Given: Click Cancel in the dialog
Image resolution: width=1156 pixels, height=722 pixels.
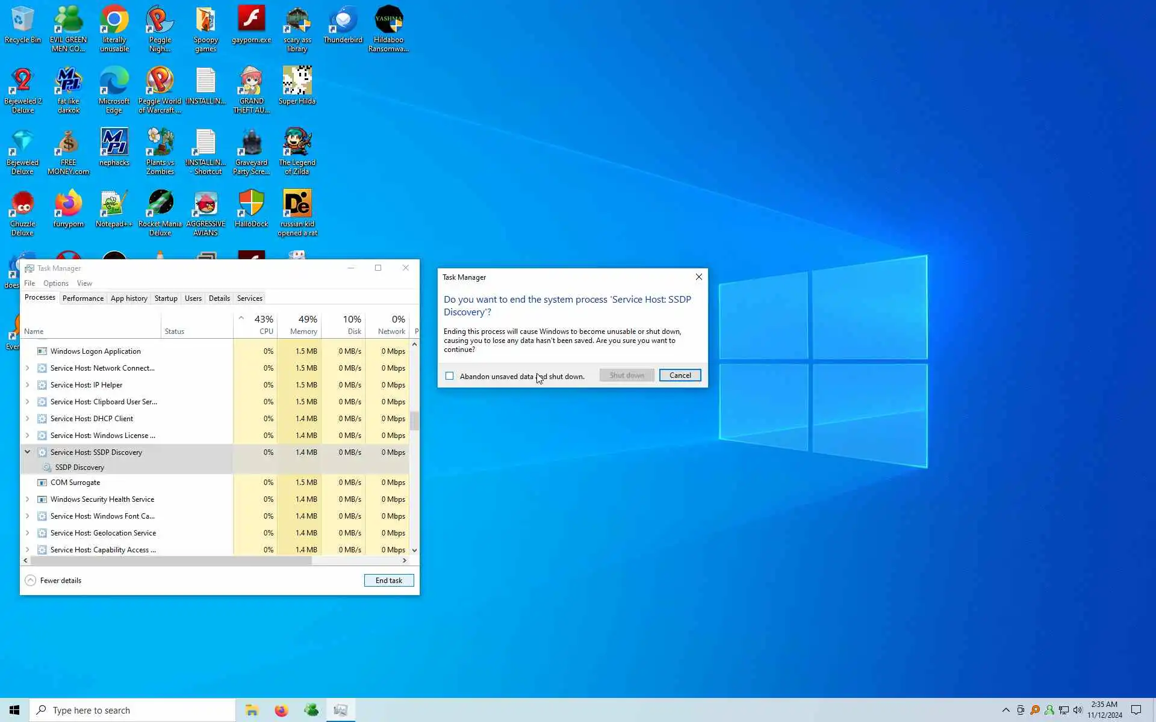Looking at the screenshot, I should pos(680,375).
